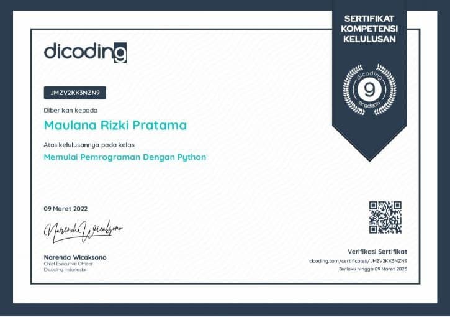Select the JMZV2KK3NZN9 certificate ID badge
450x317 pixels.
coord(75,93)
